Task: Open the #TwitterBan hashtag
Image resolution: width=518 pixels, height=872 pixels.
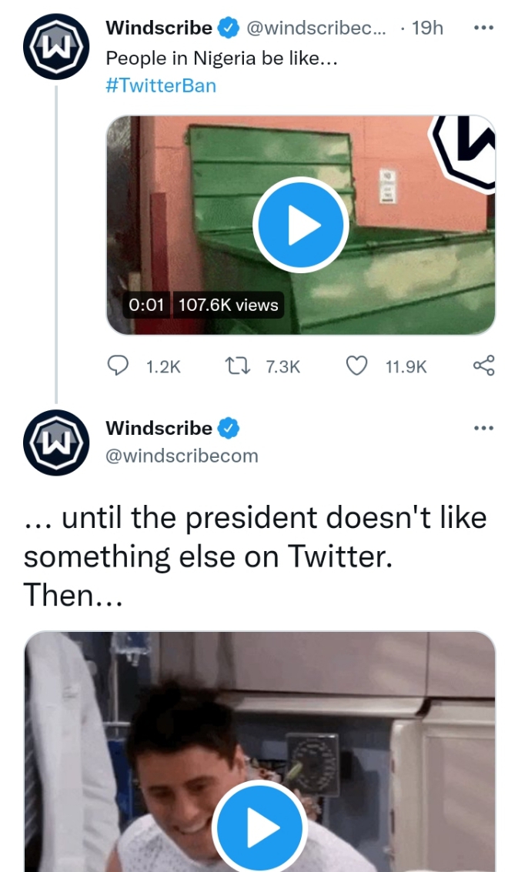Action: point(160,85)
